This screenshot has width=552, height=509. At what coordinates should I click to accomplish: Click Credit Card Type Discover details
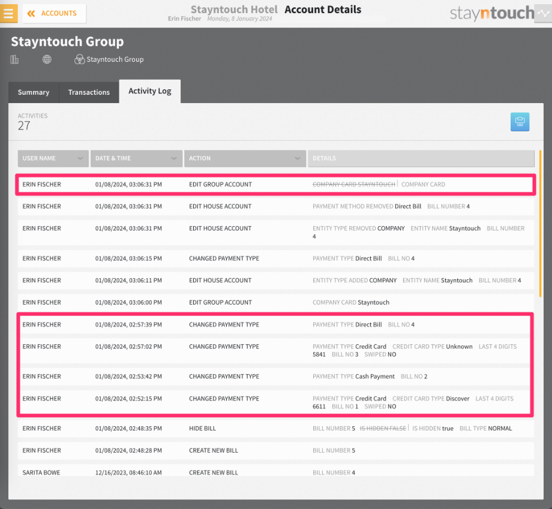pyautogui.click(x=431, y=399)
